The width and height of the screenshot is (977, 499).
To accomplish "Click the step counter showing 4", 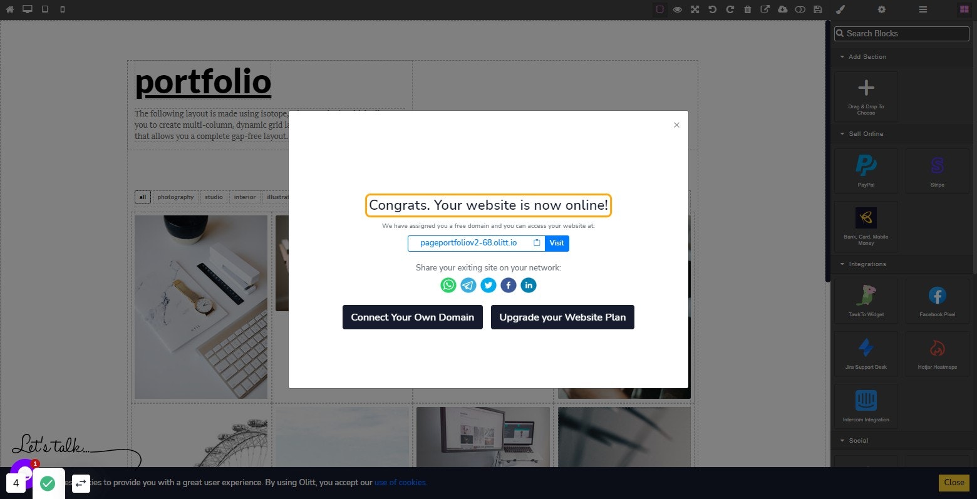I will point(16,483).
